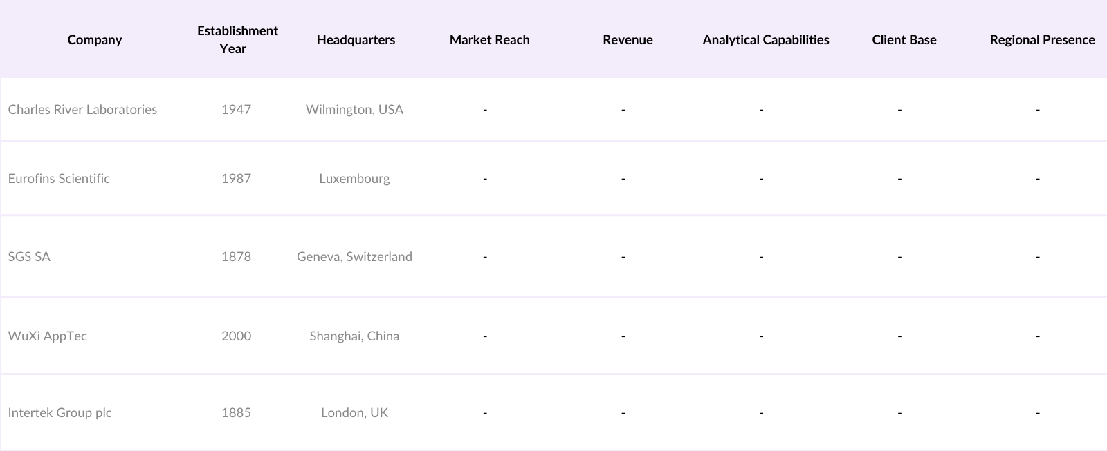This screenshot has width=1107, height=451.
Task: Click Regional Presence cell for Intertek Group plc
Action: 1038,412
